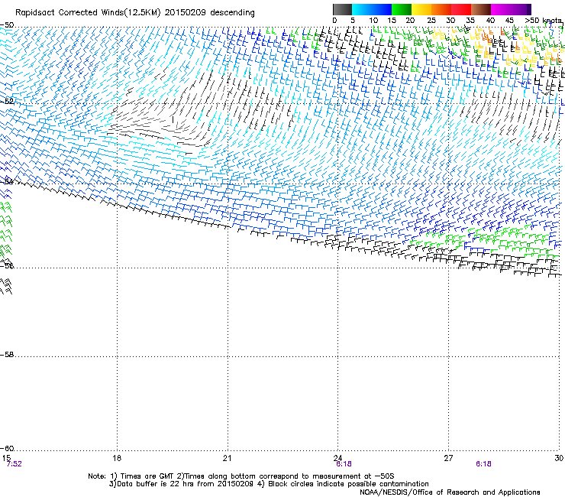This screenshot has height=497, width=565.
Task: Click the orange 25-30 knots legend swatch
Action: (x=441, y=9)
